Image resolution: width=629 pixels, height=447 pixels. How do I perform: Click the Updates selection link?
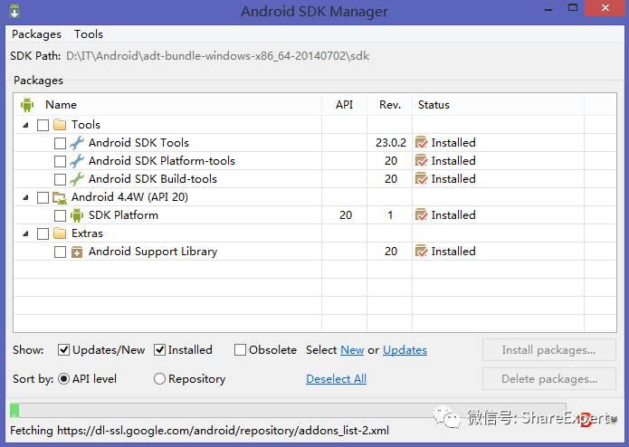(405, 350)
